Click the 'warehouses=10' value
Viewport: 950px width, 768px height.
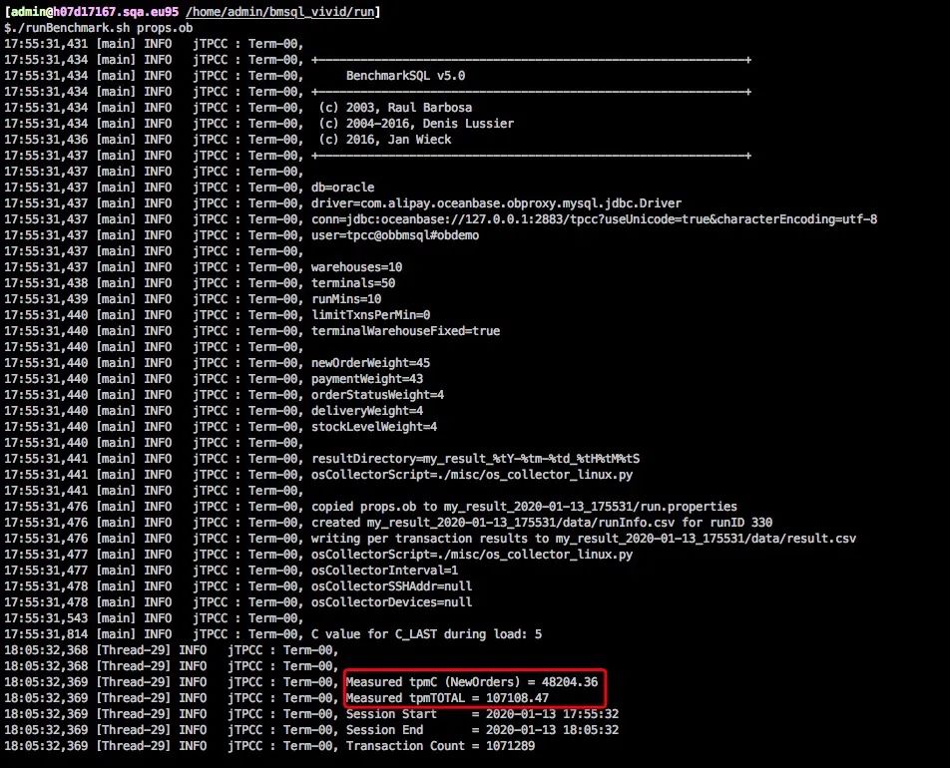point(357,267)
